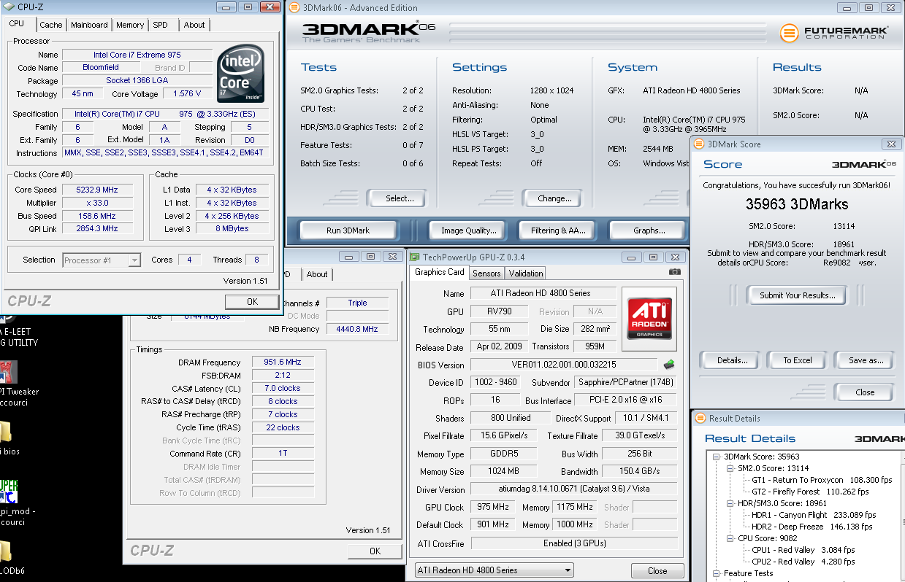Open About tab in rear CPU-Z window
The height and width of the screenshot is (582, 905).
coord(317,274)
